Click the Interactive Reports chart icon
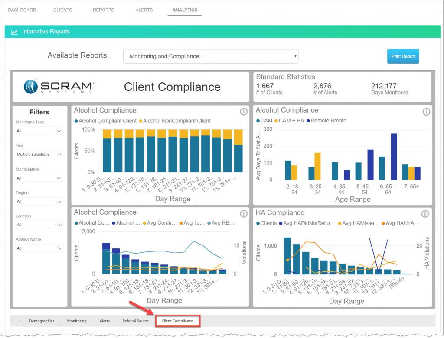444x338 pixels. pos(14,31)
